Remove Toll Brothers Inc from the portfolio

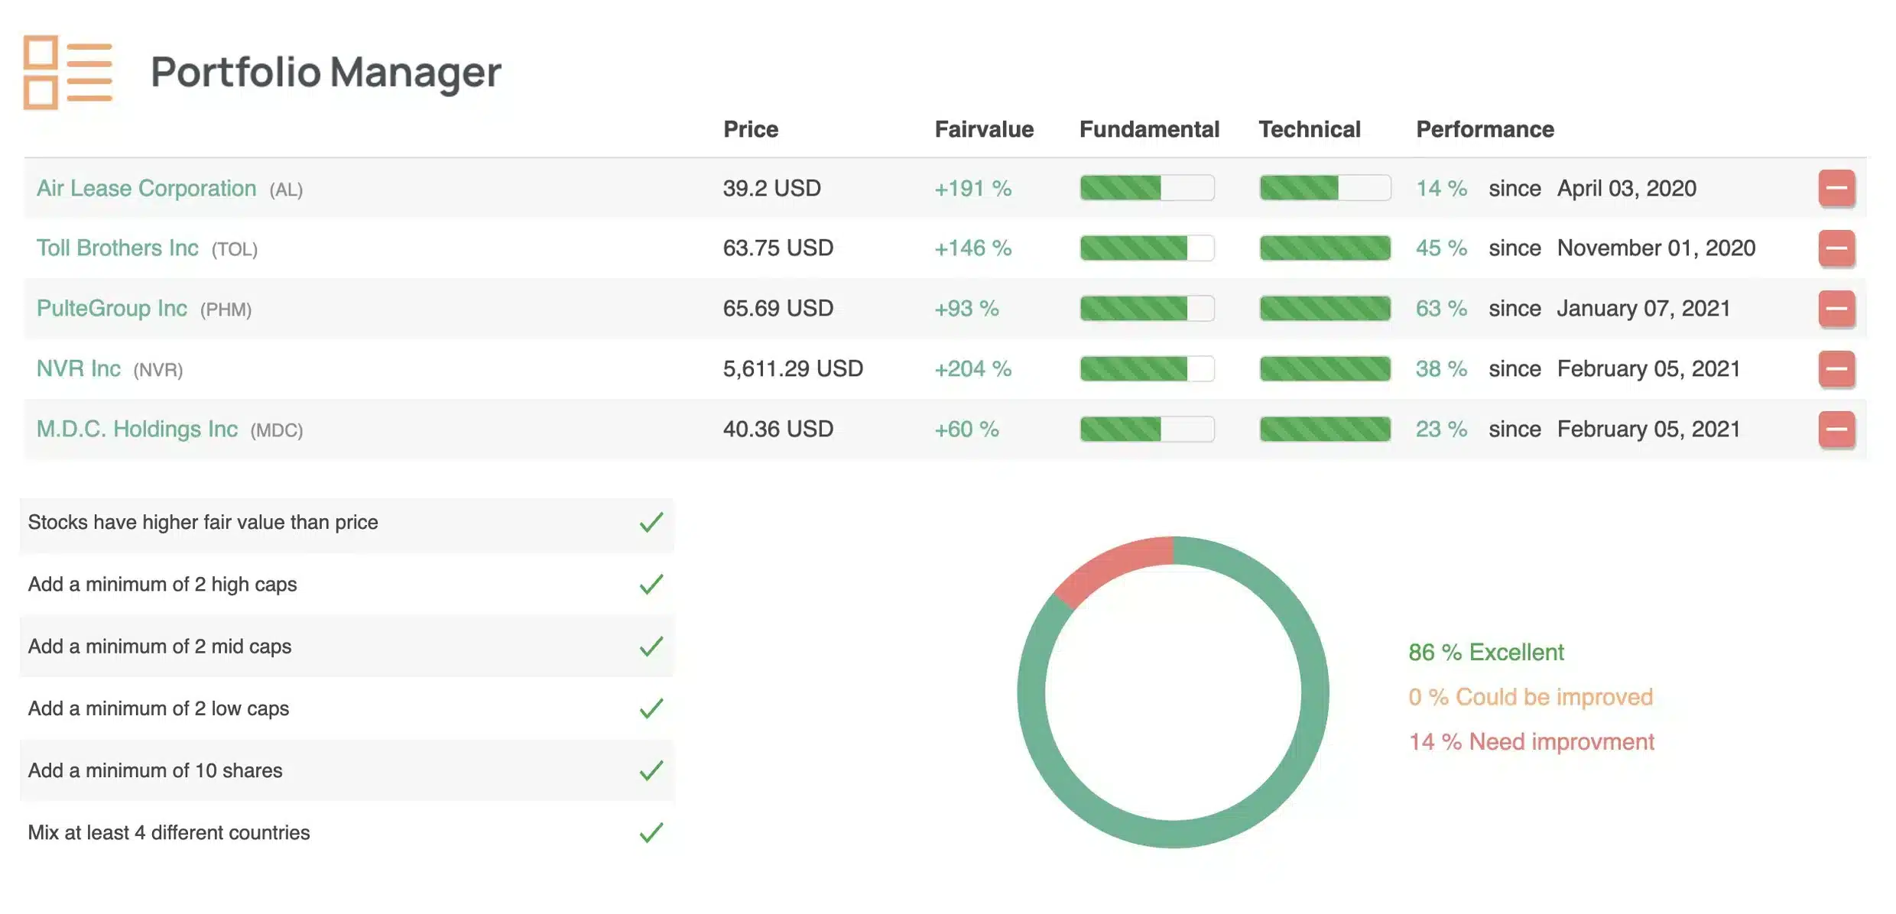coord(1838,248)
